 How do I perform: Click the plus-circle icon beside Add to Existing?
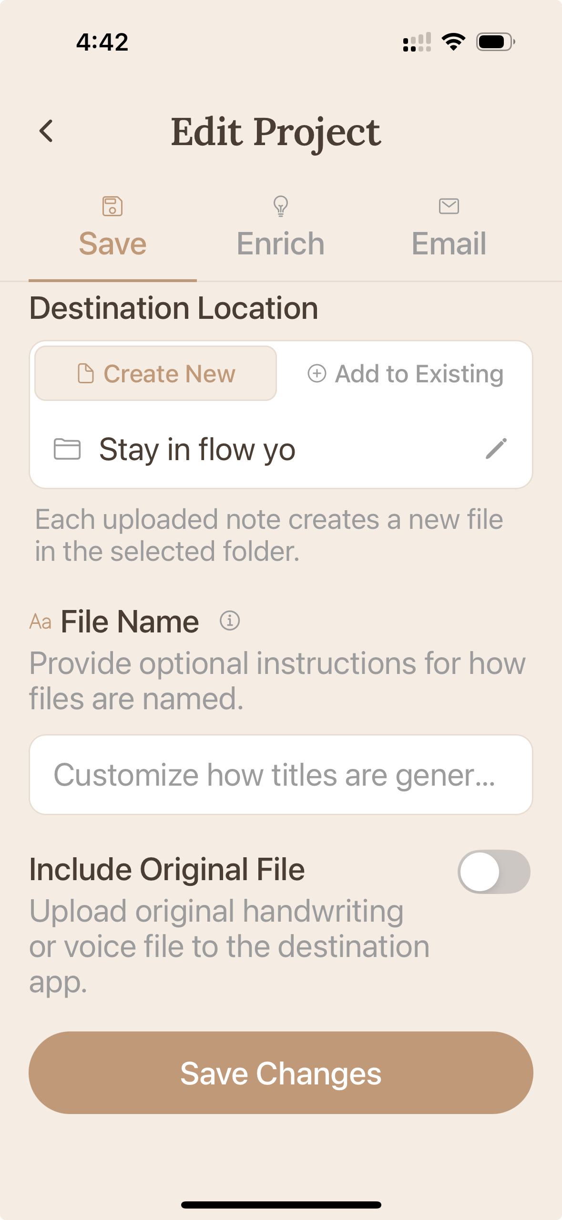coord(318,374)
